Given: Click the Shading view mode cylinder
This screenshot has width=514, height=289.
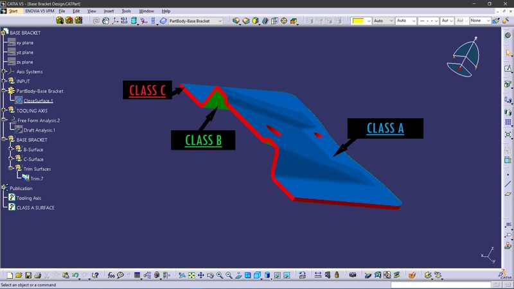Looking at the screenshot, I should pos(267,276).
